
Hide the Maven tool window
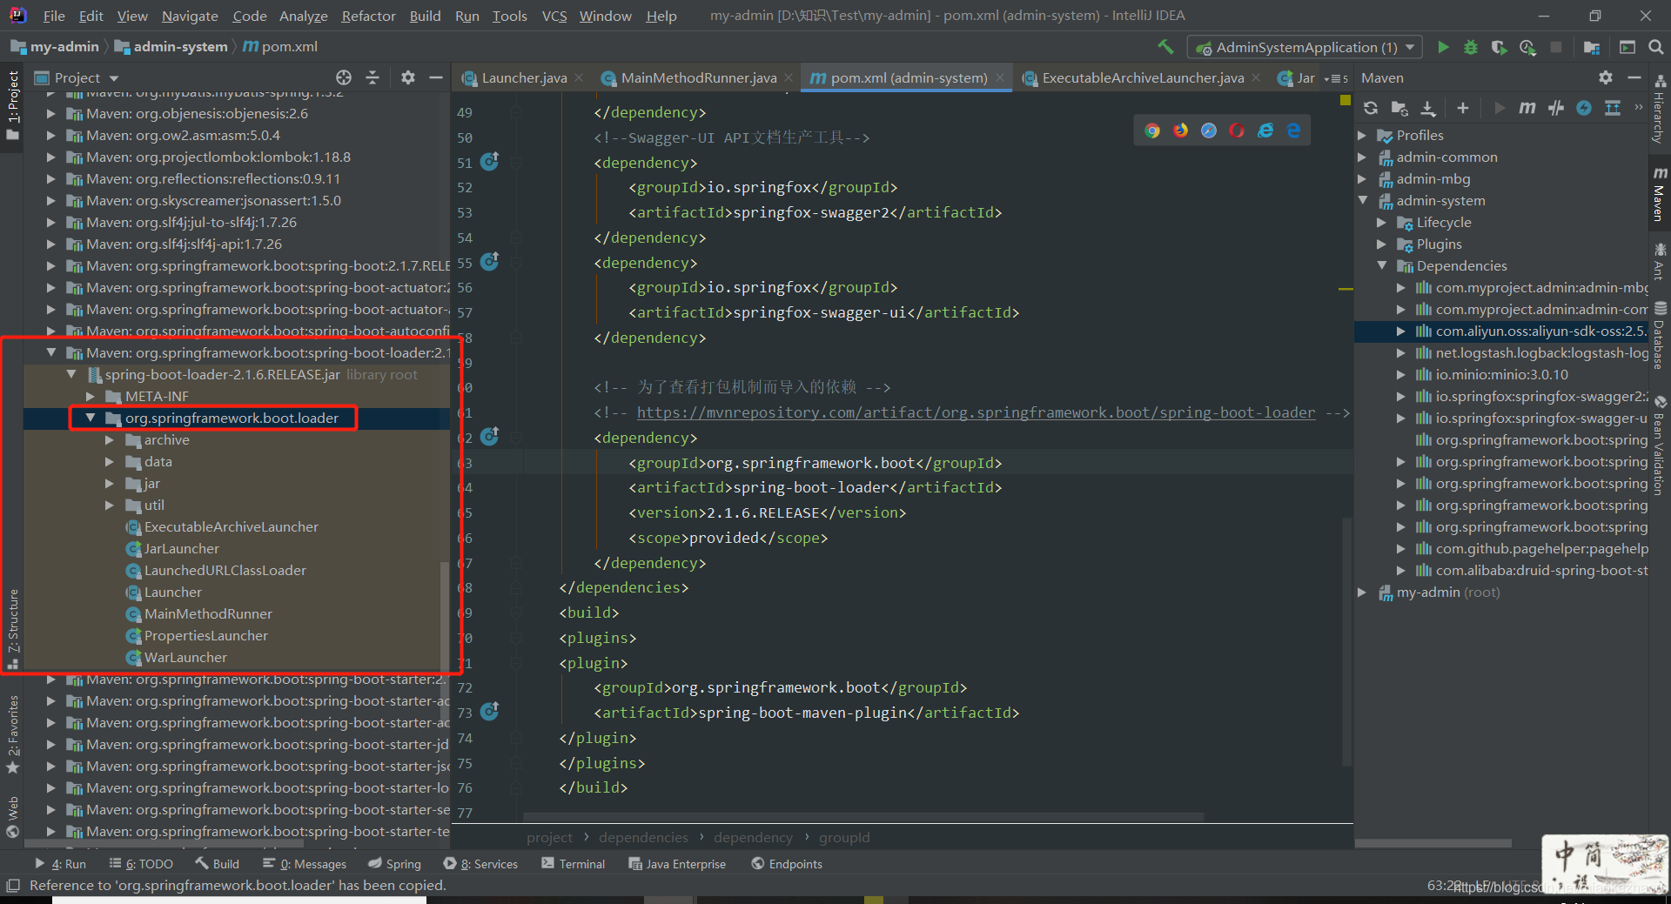[1634, 77]
